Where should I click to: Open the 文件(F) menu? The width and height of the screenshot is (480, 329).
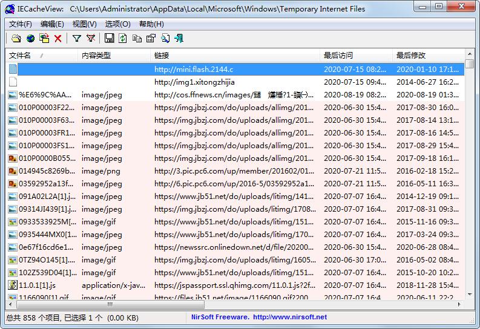click(21, 24)
